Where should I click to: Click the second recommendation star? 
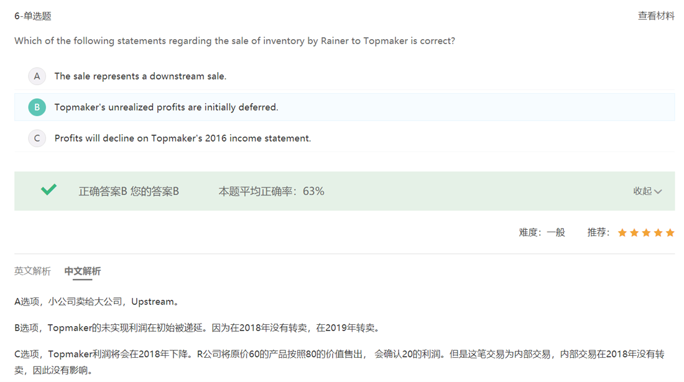coord(634,232)
